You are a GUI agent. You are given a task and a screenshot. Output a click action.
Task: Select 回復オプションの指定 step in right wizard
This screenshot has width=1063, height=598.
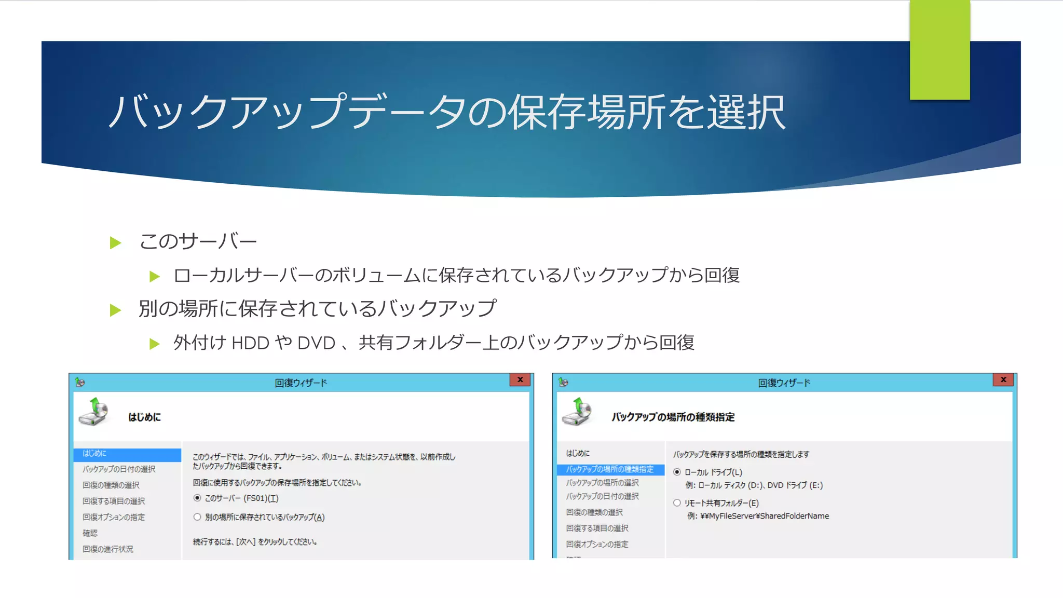(x=597, y=545)
